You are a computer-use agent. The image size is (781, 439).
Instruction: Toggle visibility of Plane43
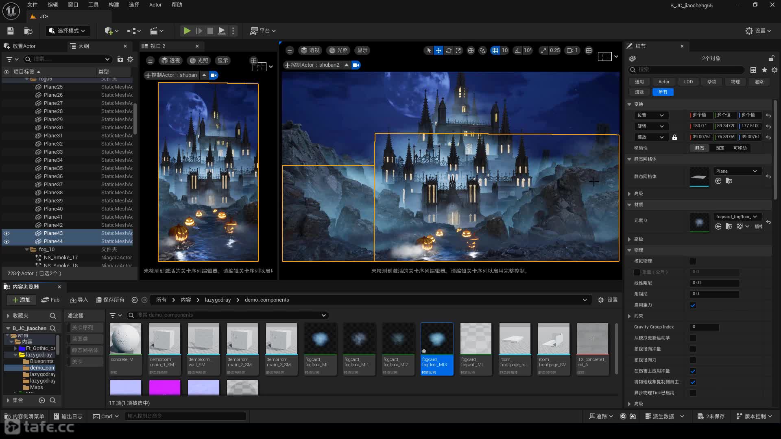click(x=7, y=233)
